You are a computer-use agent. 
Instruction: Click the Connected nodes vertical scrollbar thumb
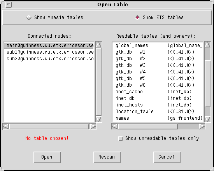click(x=98, y=82)
